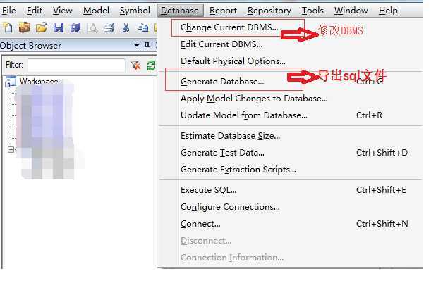Refresh the Object Browser with green icon
The image size is (443, 290).
[x=152, y=65]
